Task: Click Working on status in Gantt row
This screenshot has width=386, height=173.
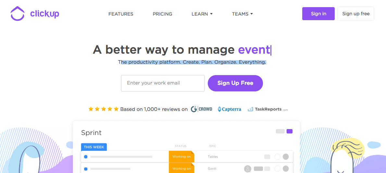Action: (x=181, y=168)
